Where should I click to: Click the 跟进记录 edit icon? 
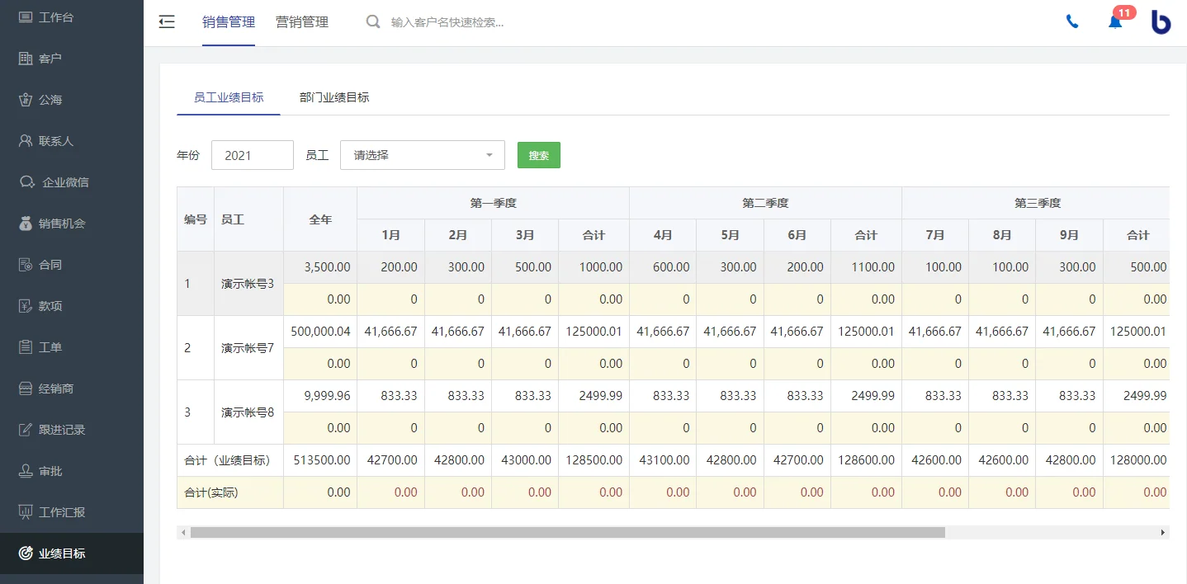point(26,429)
